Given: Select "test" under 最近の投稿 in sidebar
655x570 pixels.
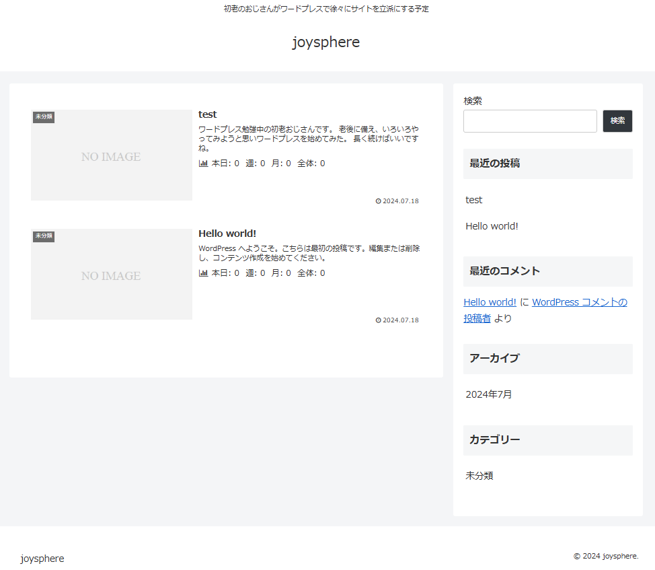Looking at the screenshot, I should [x=474, y=200].
